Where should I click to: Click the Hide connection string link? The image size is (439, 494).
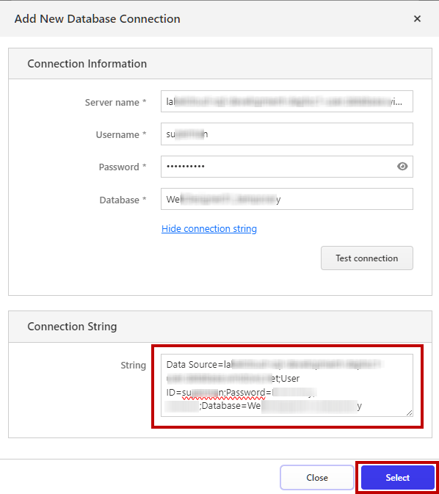(x=209, y=229)
